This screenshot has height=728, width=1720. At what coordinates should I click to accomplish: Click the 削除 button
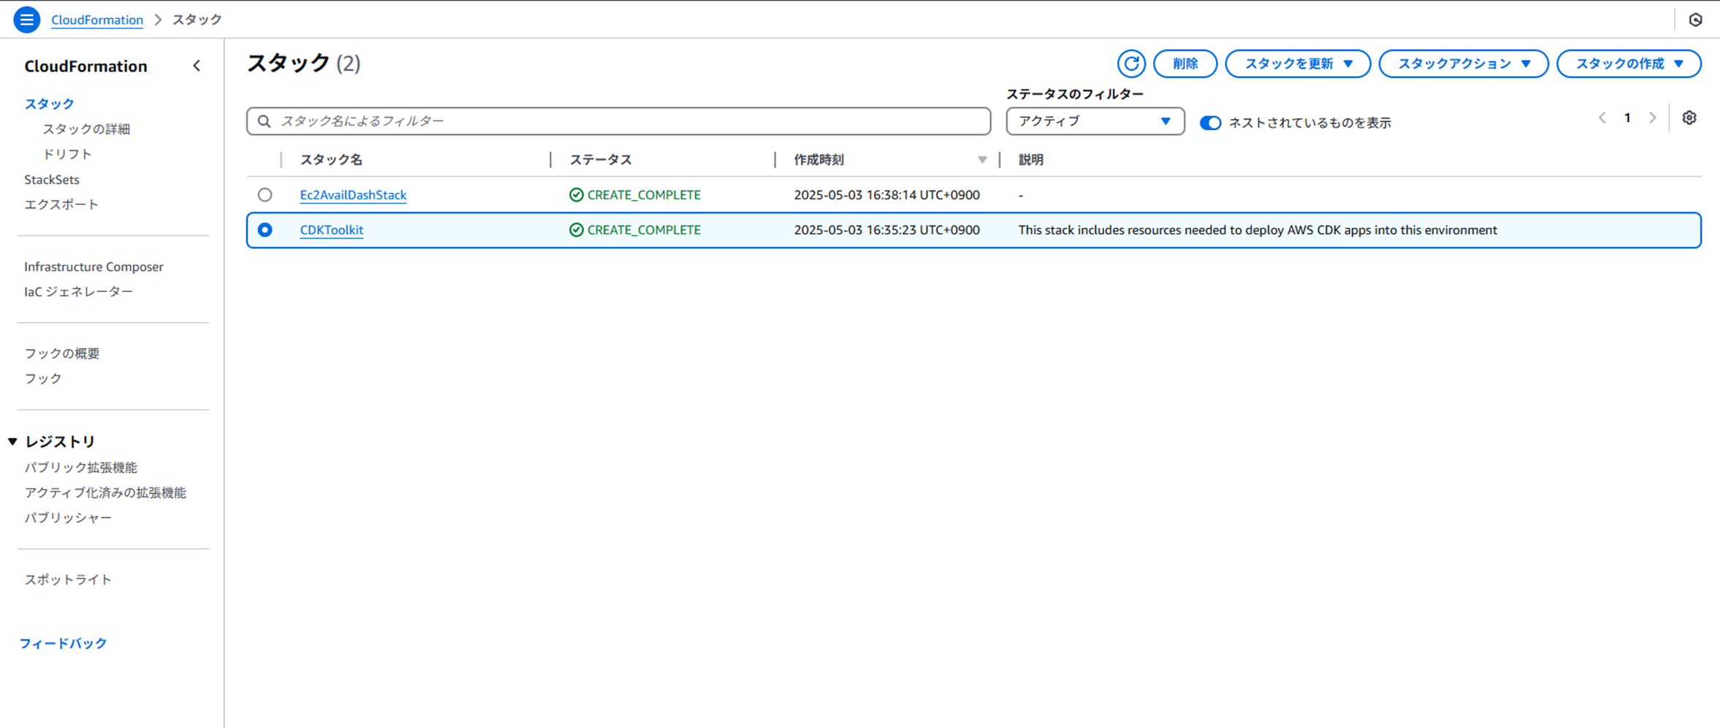coord(1184,64)
